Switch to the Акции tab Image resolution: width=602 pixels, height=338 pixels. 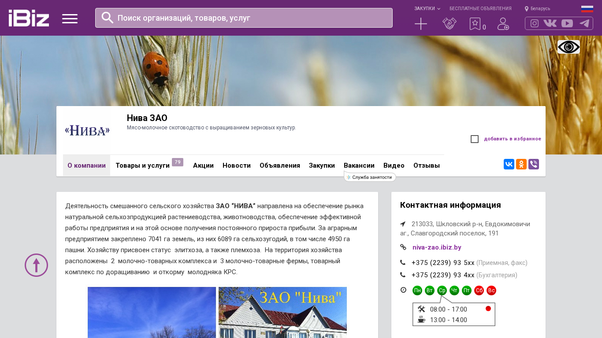(x=203, y=165)
